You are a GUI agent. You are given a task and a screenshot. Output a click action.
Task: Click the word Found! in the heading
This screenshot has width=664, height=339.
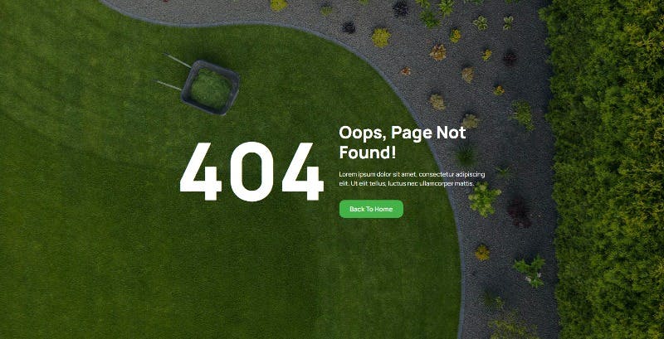[368, 153]
